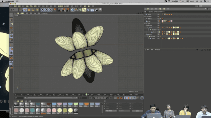
Task: Expand the cubes object tree
Action: tap(145, 17)
